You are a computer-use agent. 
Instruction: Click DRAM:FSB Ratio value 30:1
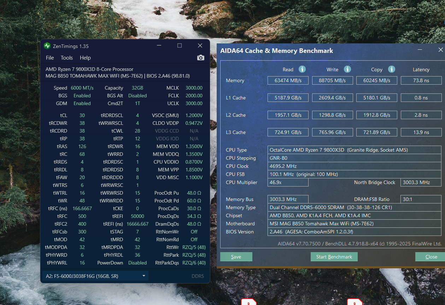point(421,199)
